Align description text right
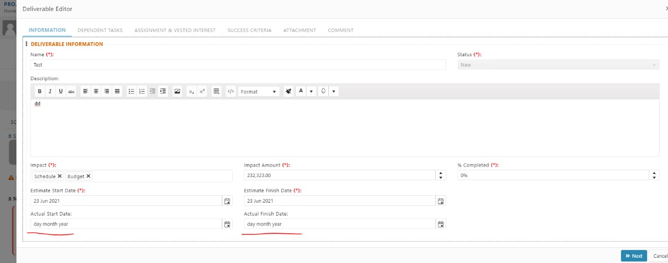668x263 pixels. (106, 91)
